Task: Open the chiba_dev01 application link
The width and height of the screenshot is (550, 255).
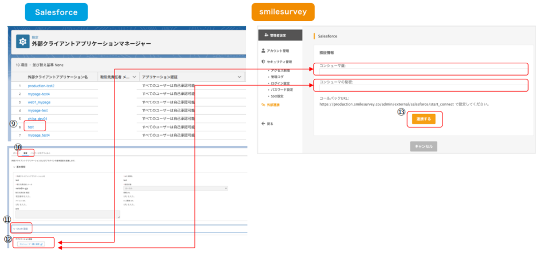Action: pos(38,119)
